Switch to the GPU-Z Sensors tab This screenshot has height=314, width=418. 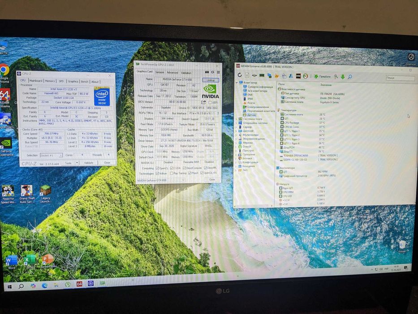click(x=159, y=72)
